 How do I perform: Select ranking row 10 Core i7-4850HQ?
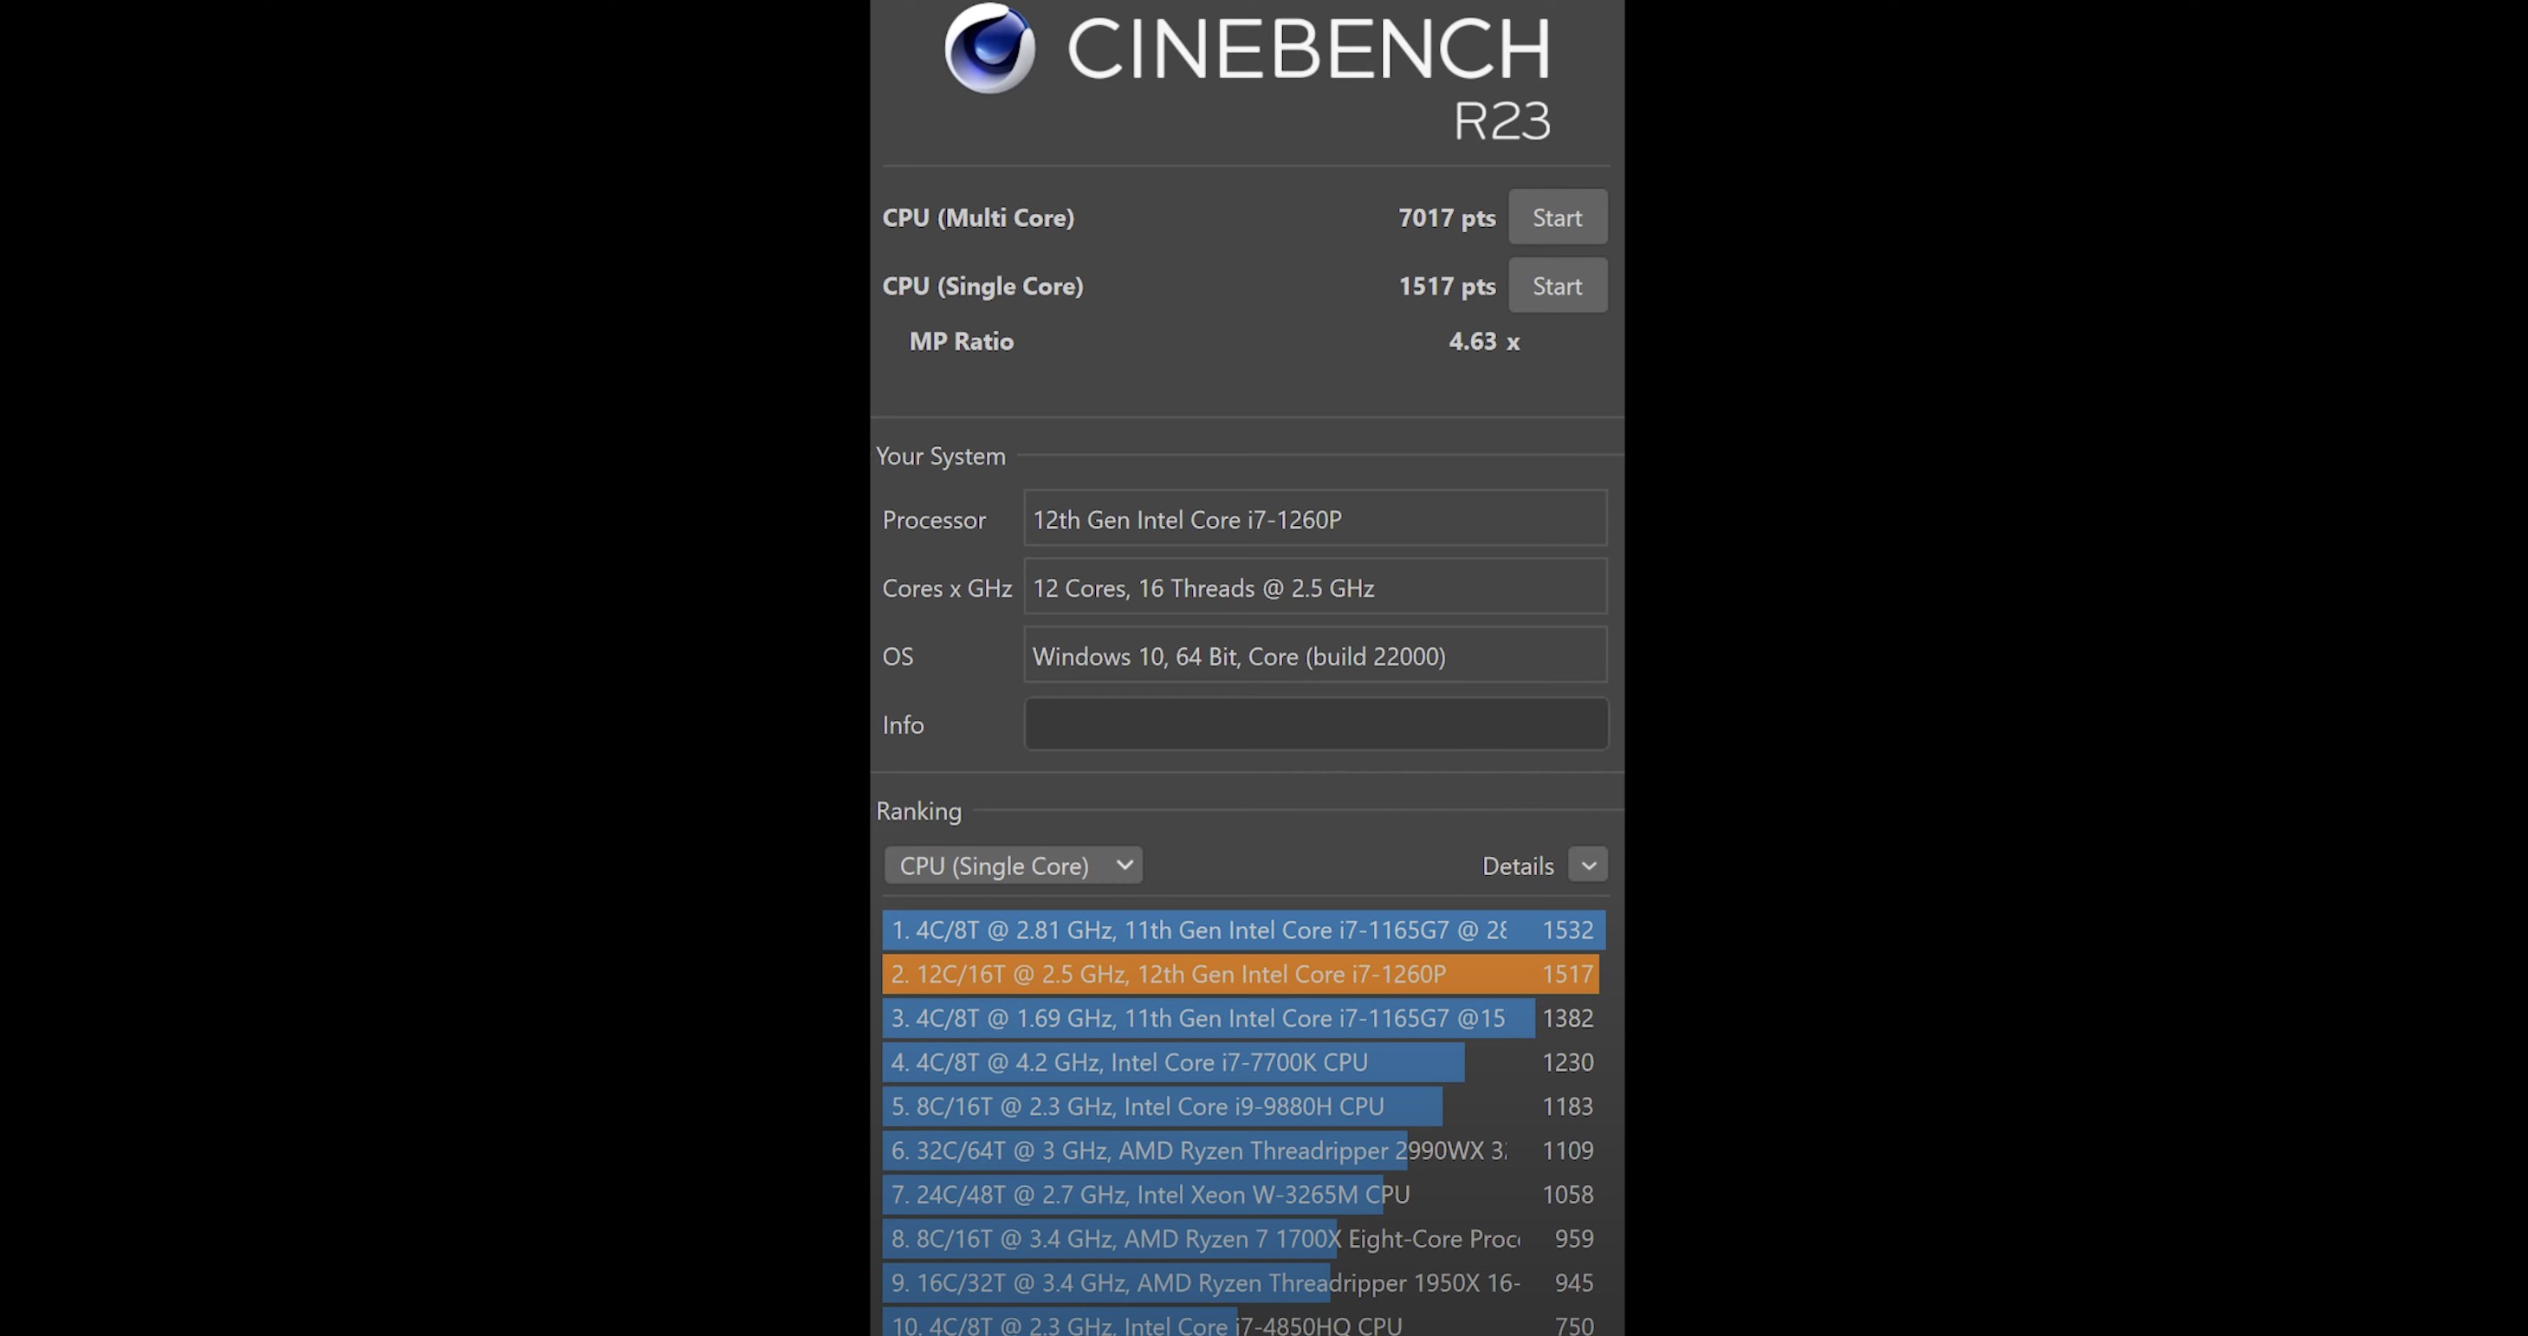click(1243, 1322)
